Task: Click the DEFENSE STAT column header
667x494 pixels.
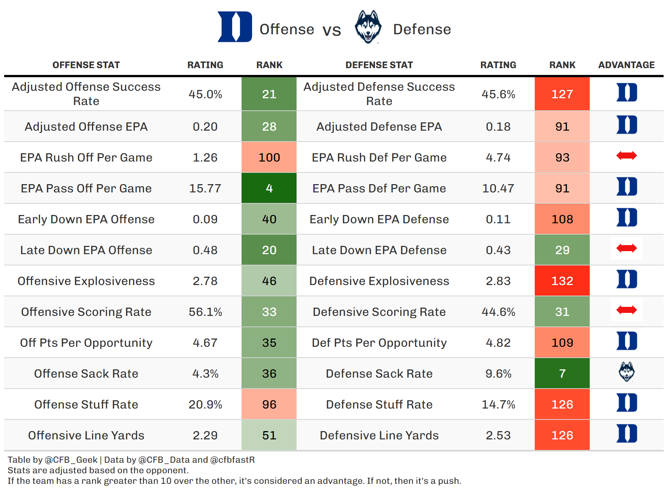Action: tap(379, 65)
